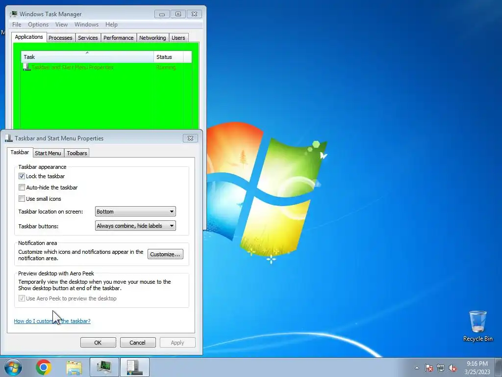Switch to Start Menu tab
This screenshot has height=377, width=502.
[x=48, y=153]
